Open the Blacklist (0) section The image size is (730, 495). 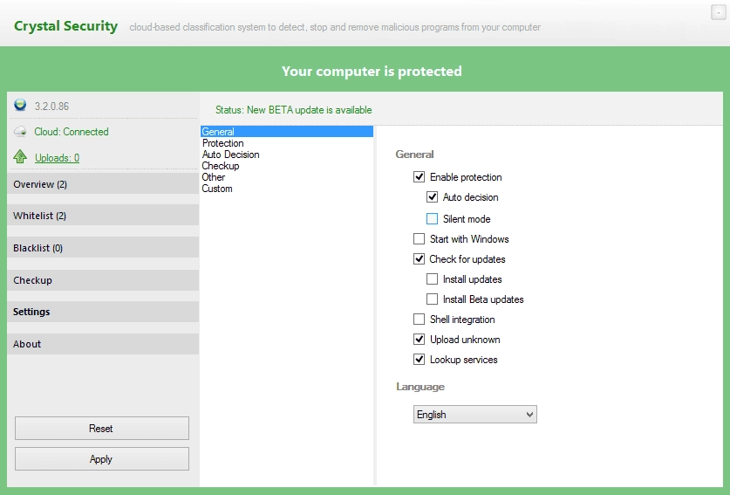[x=103, y=248]
